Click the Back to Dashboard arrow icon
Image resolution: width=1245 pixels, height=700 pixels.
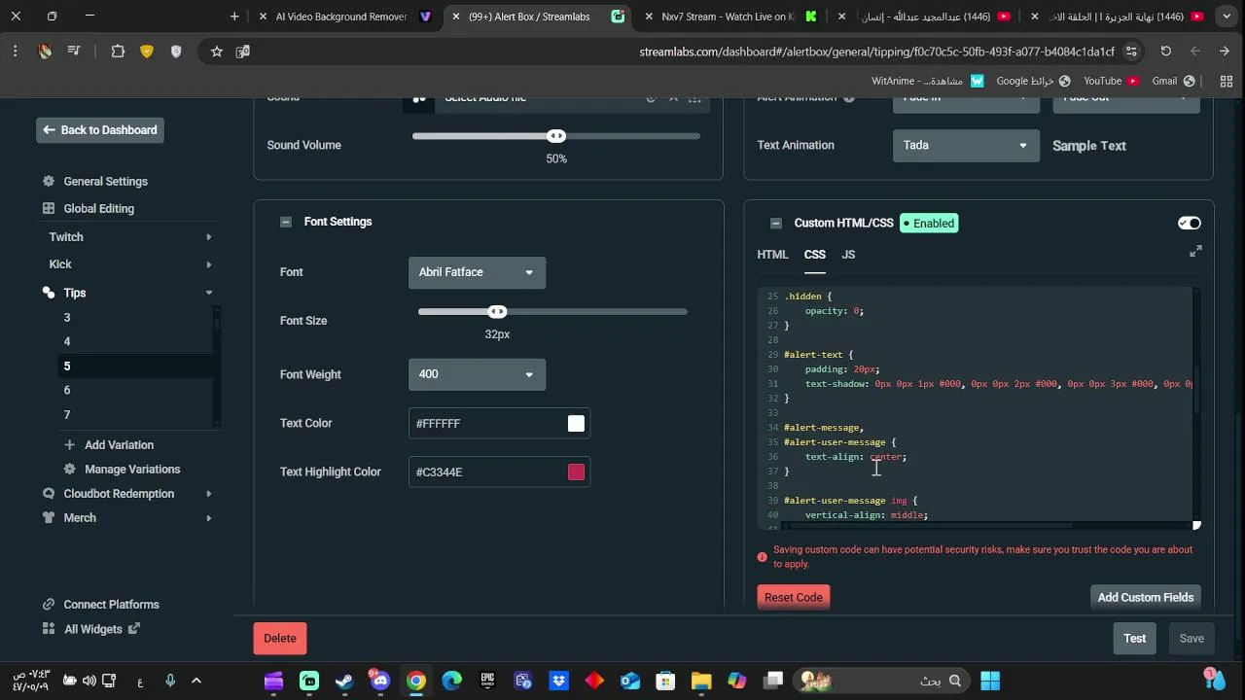(49, 130)
